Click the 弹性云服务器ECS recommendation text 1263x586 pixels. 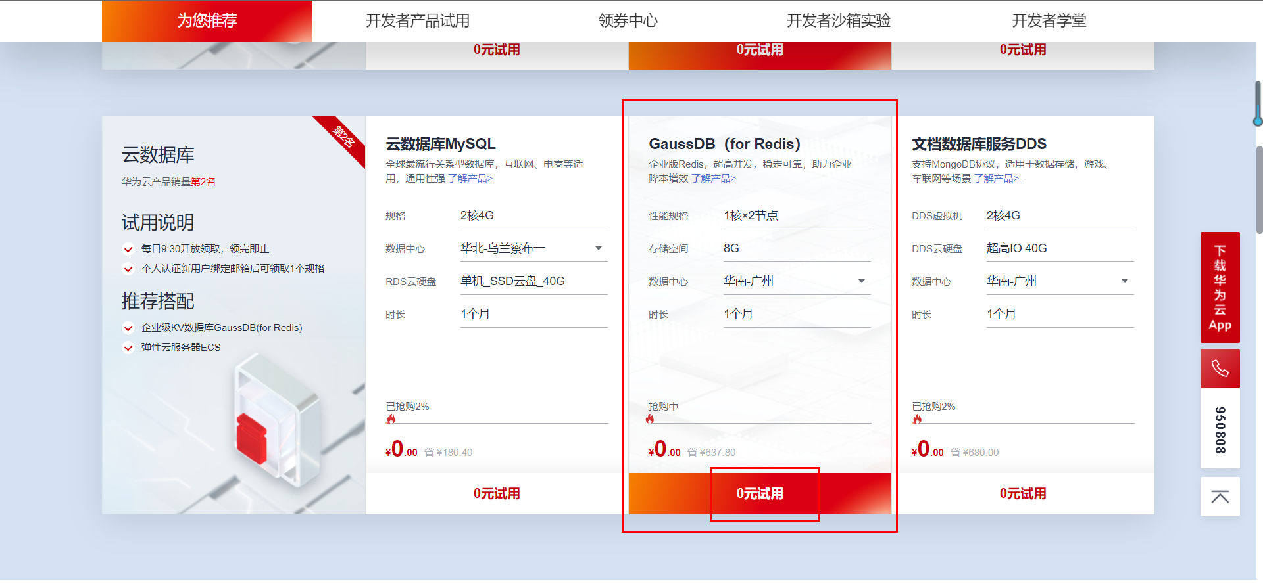(181, 348)
